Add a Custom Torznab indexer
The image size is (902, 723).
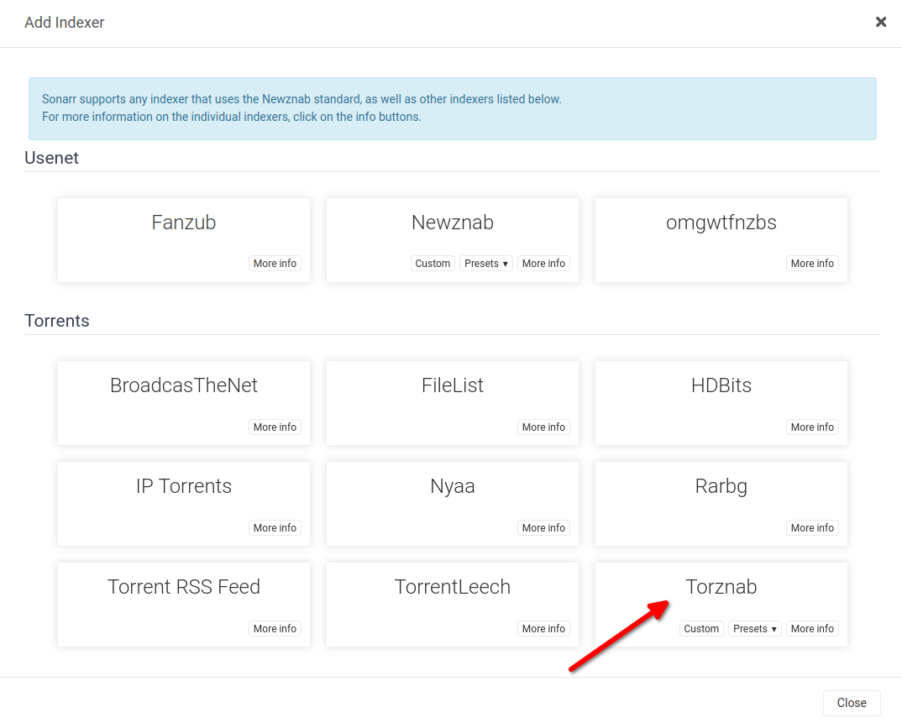click(701, 629)
